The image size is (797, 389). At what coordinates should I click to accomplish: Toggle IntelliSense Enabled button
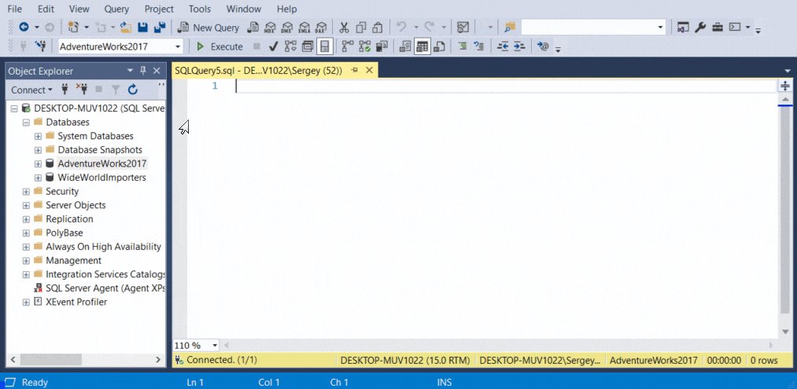pos(324,46)
